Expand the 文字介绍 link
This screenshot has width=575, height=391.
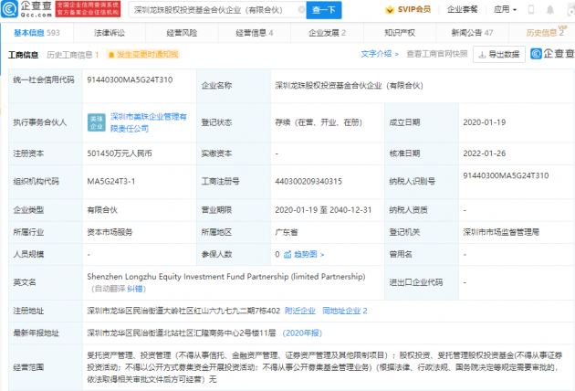click(x=380, y=54)
